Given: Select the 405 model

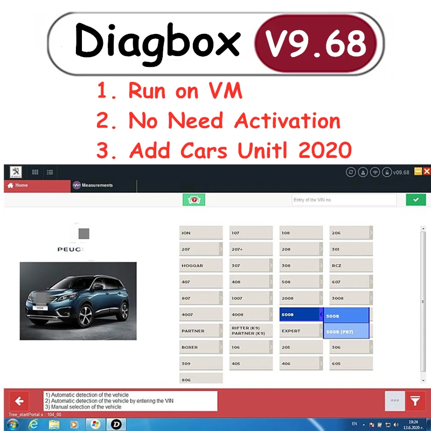Looking at the screenshot, I should (x=251, y=363).
